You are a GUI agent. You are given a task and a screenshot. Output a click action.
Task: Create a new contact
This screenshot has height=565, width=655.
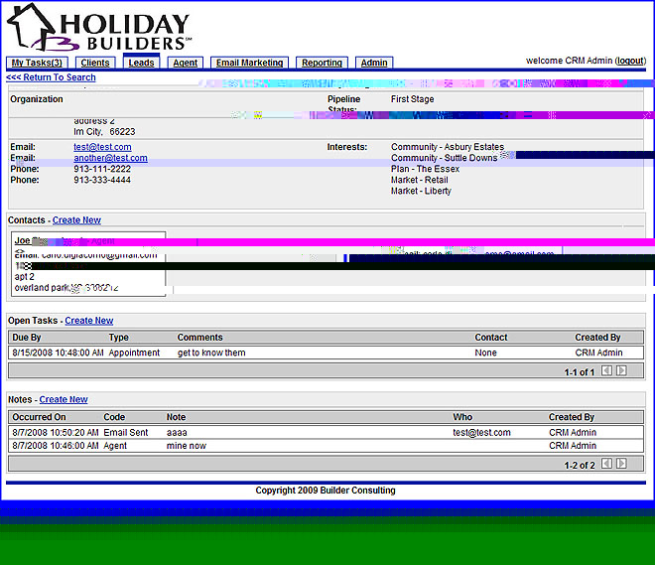tap(76, 220)
